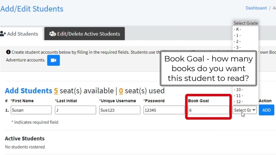Click the Active Students heading

[x=25, y=139]
